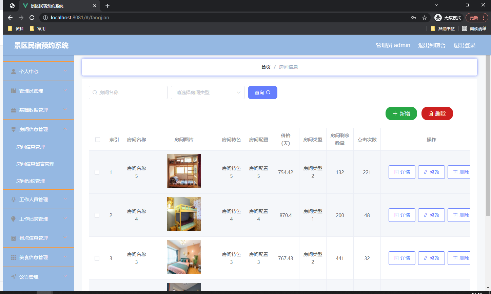Open the 常用 bookmark folder

tap(38, 29)
